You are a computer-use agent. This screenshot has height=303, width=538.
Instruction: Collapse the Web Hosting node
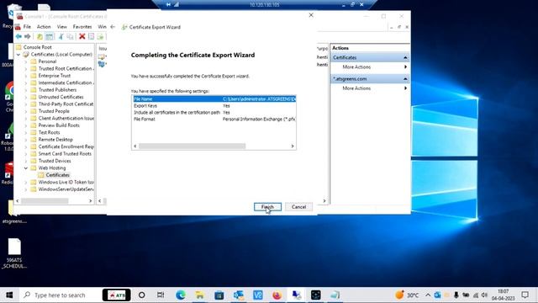(x=26, y=168)
